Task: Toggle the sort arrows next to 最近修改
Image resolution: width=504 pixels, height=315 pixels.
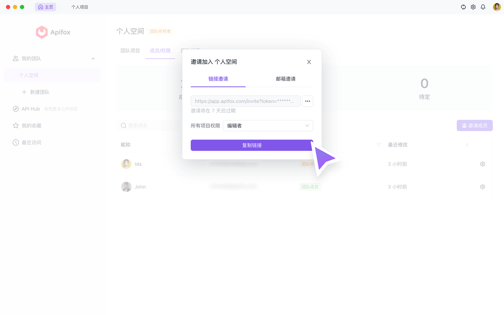Action: 467,145
